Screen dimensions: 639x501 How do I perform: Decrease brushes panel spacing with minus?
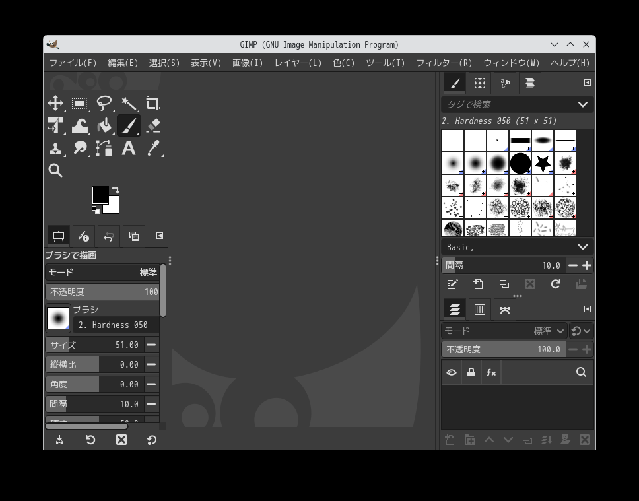(572, 265)
